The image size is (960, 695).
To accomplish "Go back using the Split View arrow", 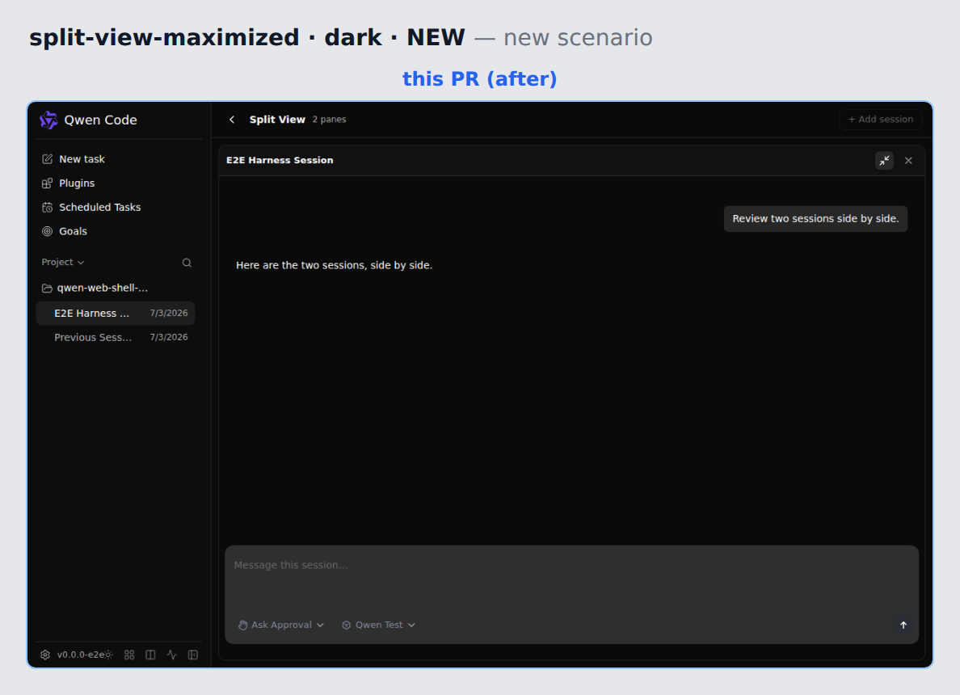I will (232, 120).
